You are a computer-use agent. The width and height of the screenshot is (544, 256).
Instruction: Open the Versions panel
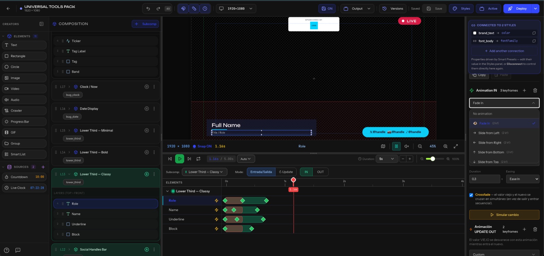pos(393,9)
